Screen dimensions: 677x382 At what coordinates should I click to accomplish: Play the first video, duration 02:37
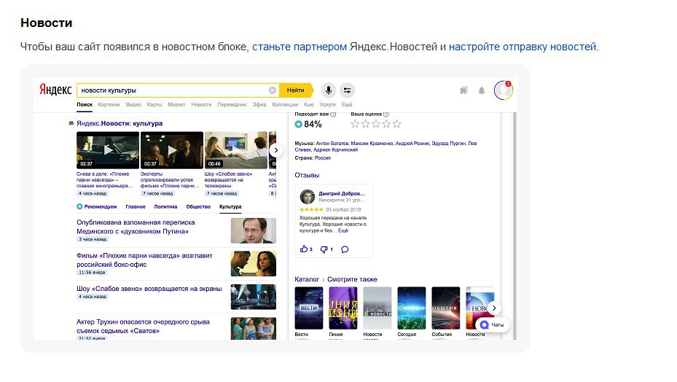coord(108,150)
